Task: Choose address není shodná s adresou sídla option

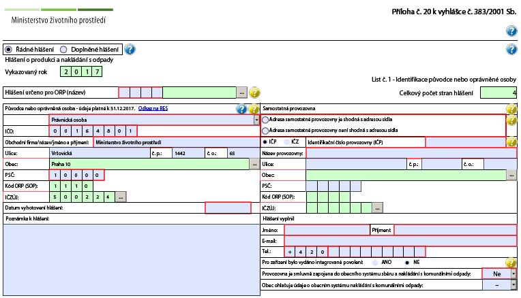Action: coord(265,131)
